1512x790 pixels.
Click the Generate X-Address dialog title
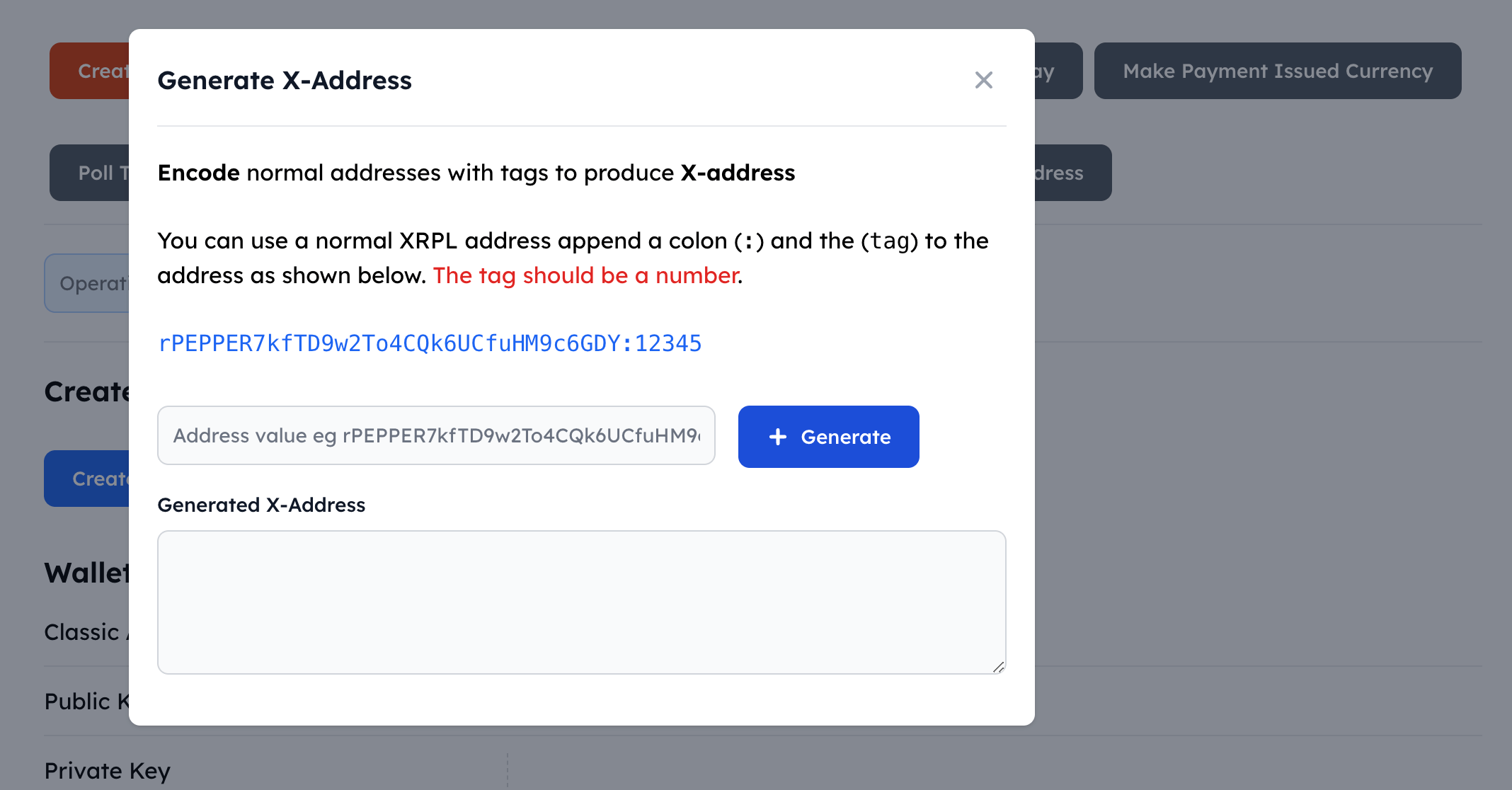(x=284, y=80)
